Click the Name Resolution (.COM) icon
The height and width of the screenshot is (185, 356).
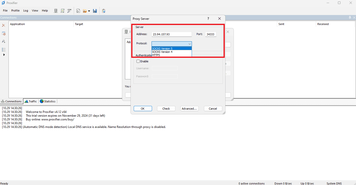69,11
